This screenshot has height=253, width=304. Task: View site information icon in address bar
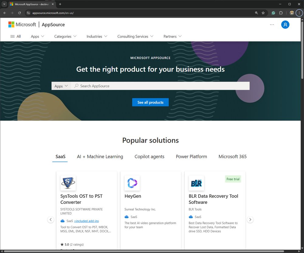click(x=28, y=13)
